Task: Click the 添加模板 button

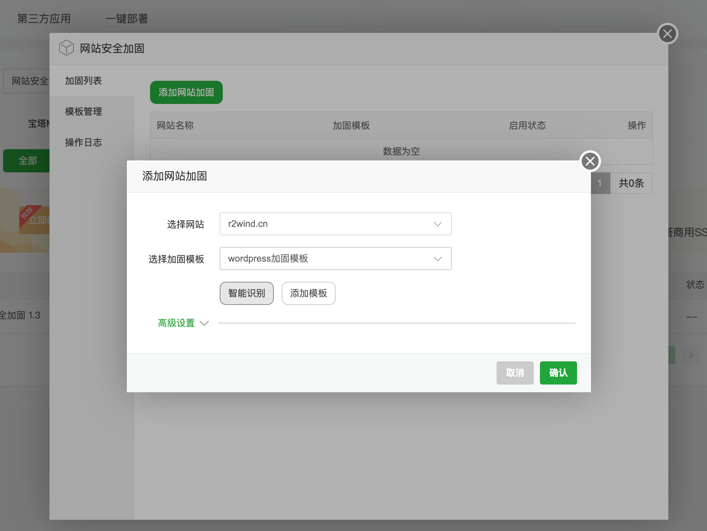Action: 308,293
